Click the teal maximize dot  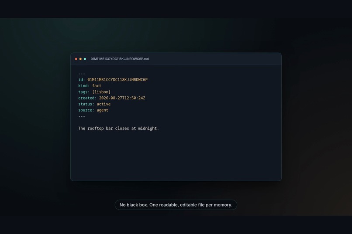click(x=85, y=59)
